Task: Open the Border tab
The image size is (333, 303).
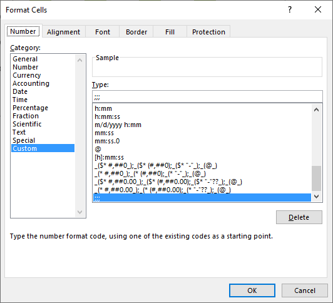Action: point(136,32)
